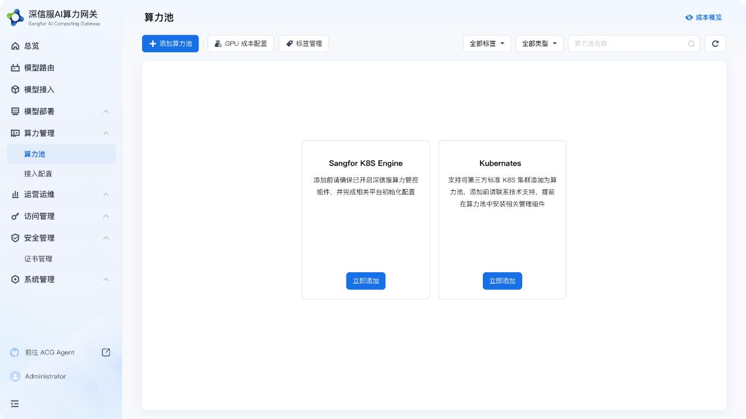
Task: Click the Sangfor AI gateway logo
Action: click(x=15, y=17)
